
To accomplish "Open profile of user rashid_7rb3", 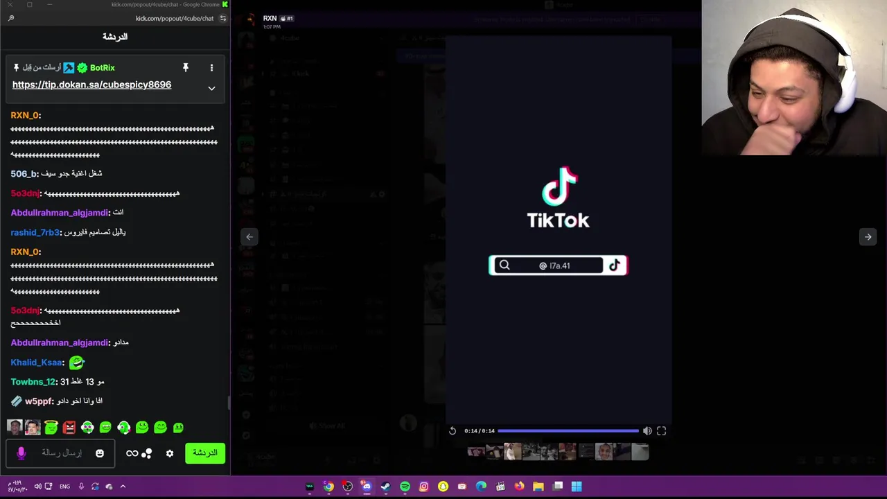I will click(36, 232).
